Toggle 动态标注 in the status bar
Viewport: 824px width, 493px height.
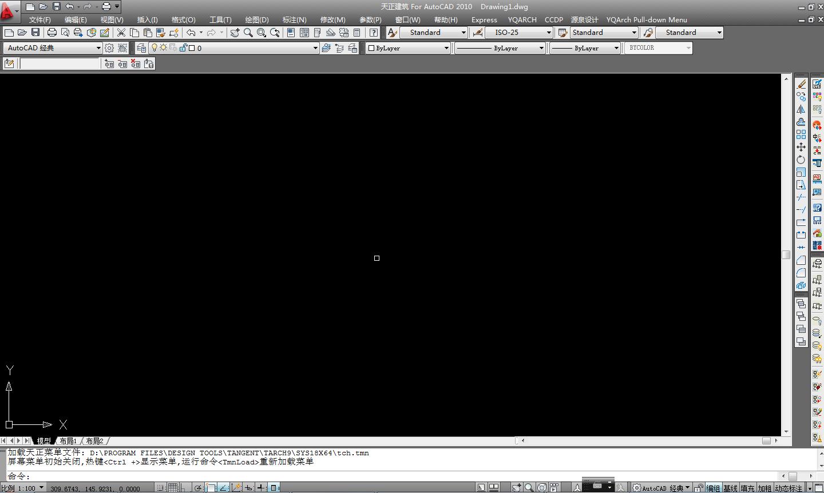pos(789,488)
